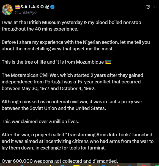The height and width of the screenshot is (166, 159).
Task: Click the S.A.L.A.K.O display name
Action: [32, 7]
